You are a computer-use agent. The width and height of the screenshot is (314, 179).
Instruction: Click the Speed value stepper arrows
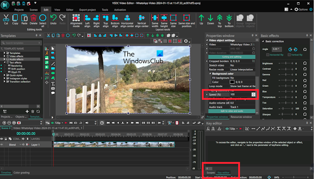coord(253,94)
